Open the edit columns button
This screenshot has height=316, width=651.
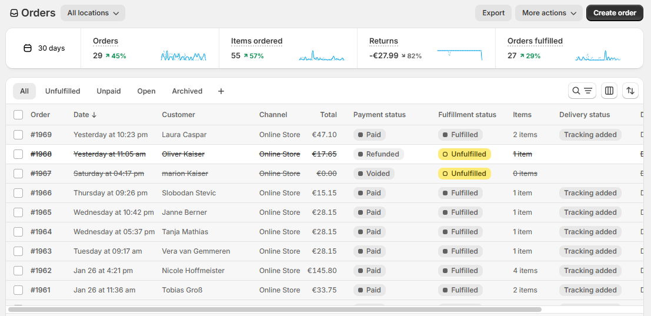[609, 91]
